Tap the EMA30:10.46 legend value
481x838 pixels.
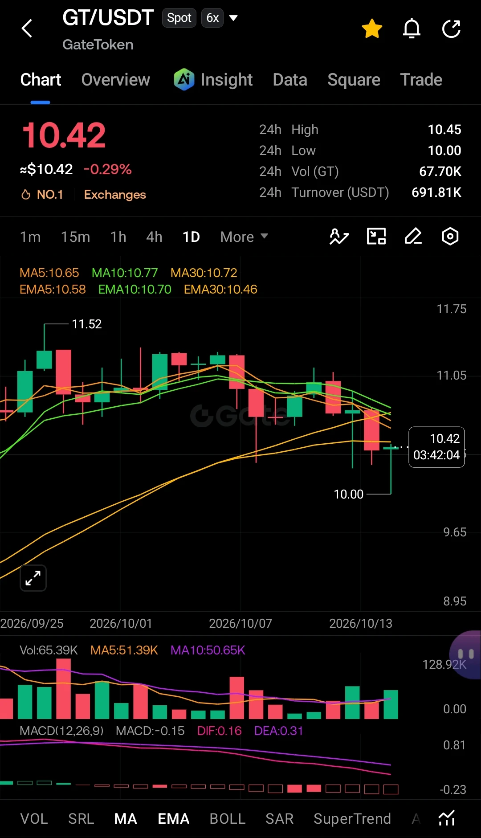click(220, 290)
